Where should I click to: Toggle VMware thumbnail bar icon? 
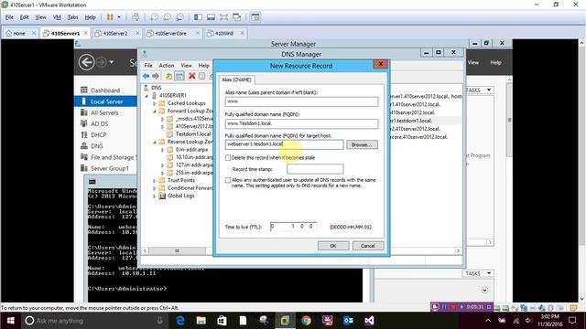tap(211, 17)
